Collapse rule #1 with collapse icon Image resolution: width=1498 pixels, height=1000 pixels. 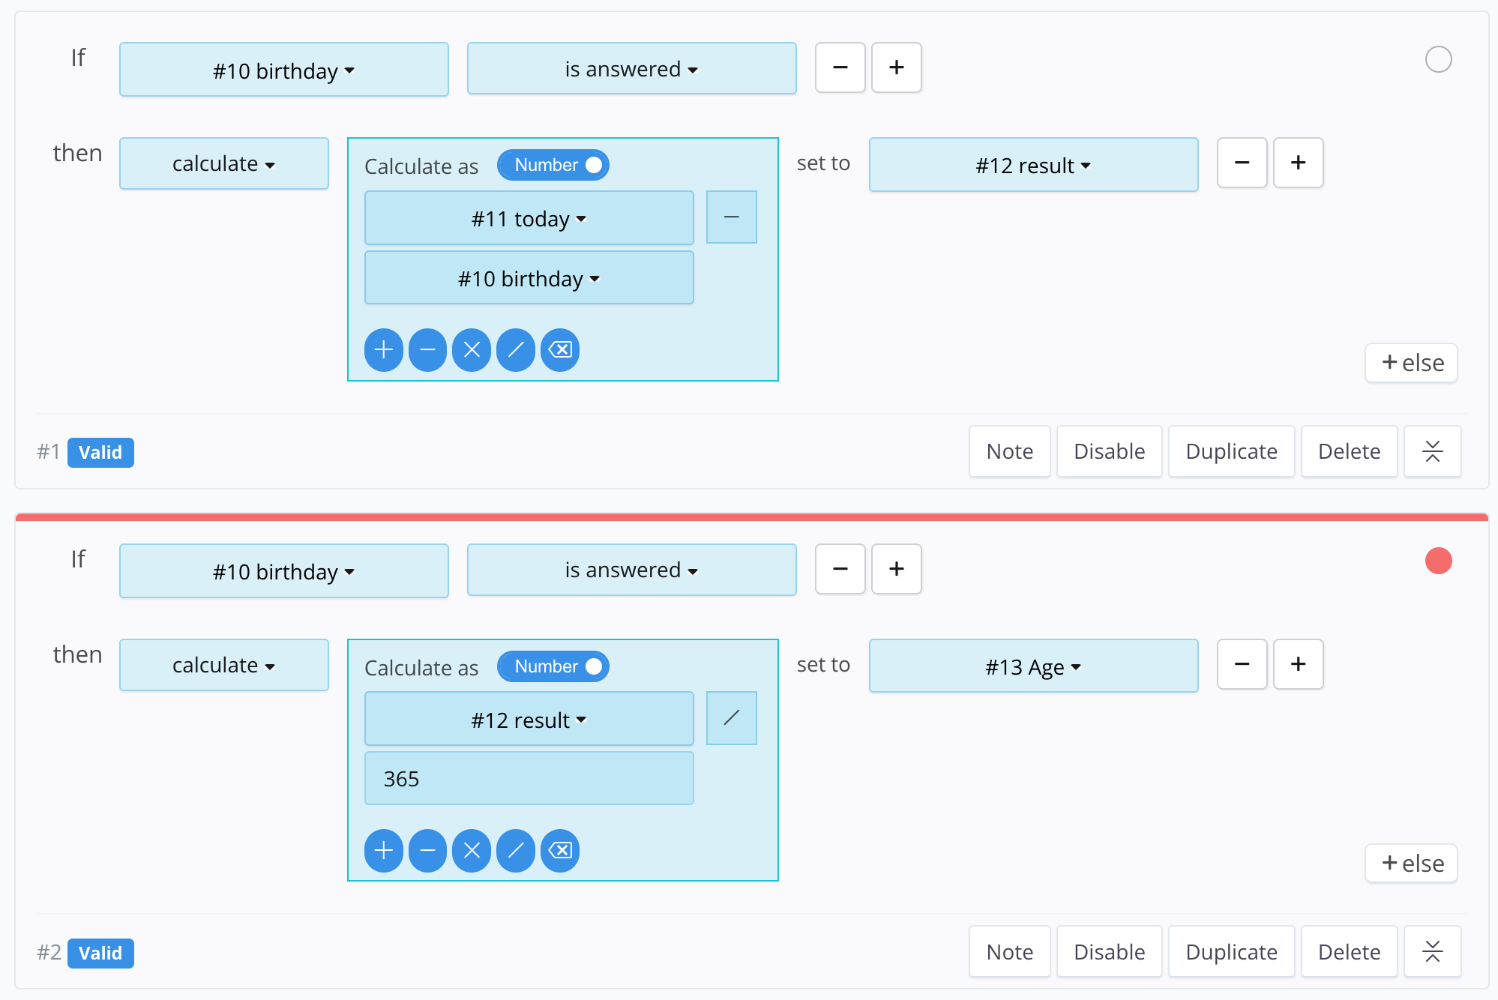1432,451
